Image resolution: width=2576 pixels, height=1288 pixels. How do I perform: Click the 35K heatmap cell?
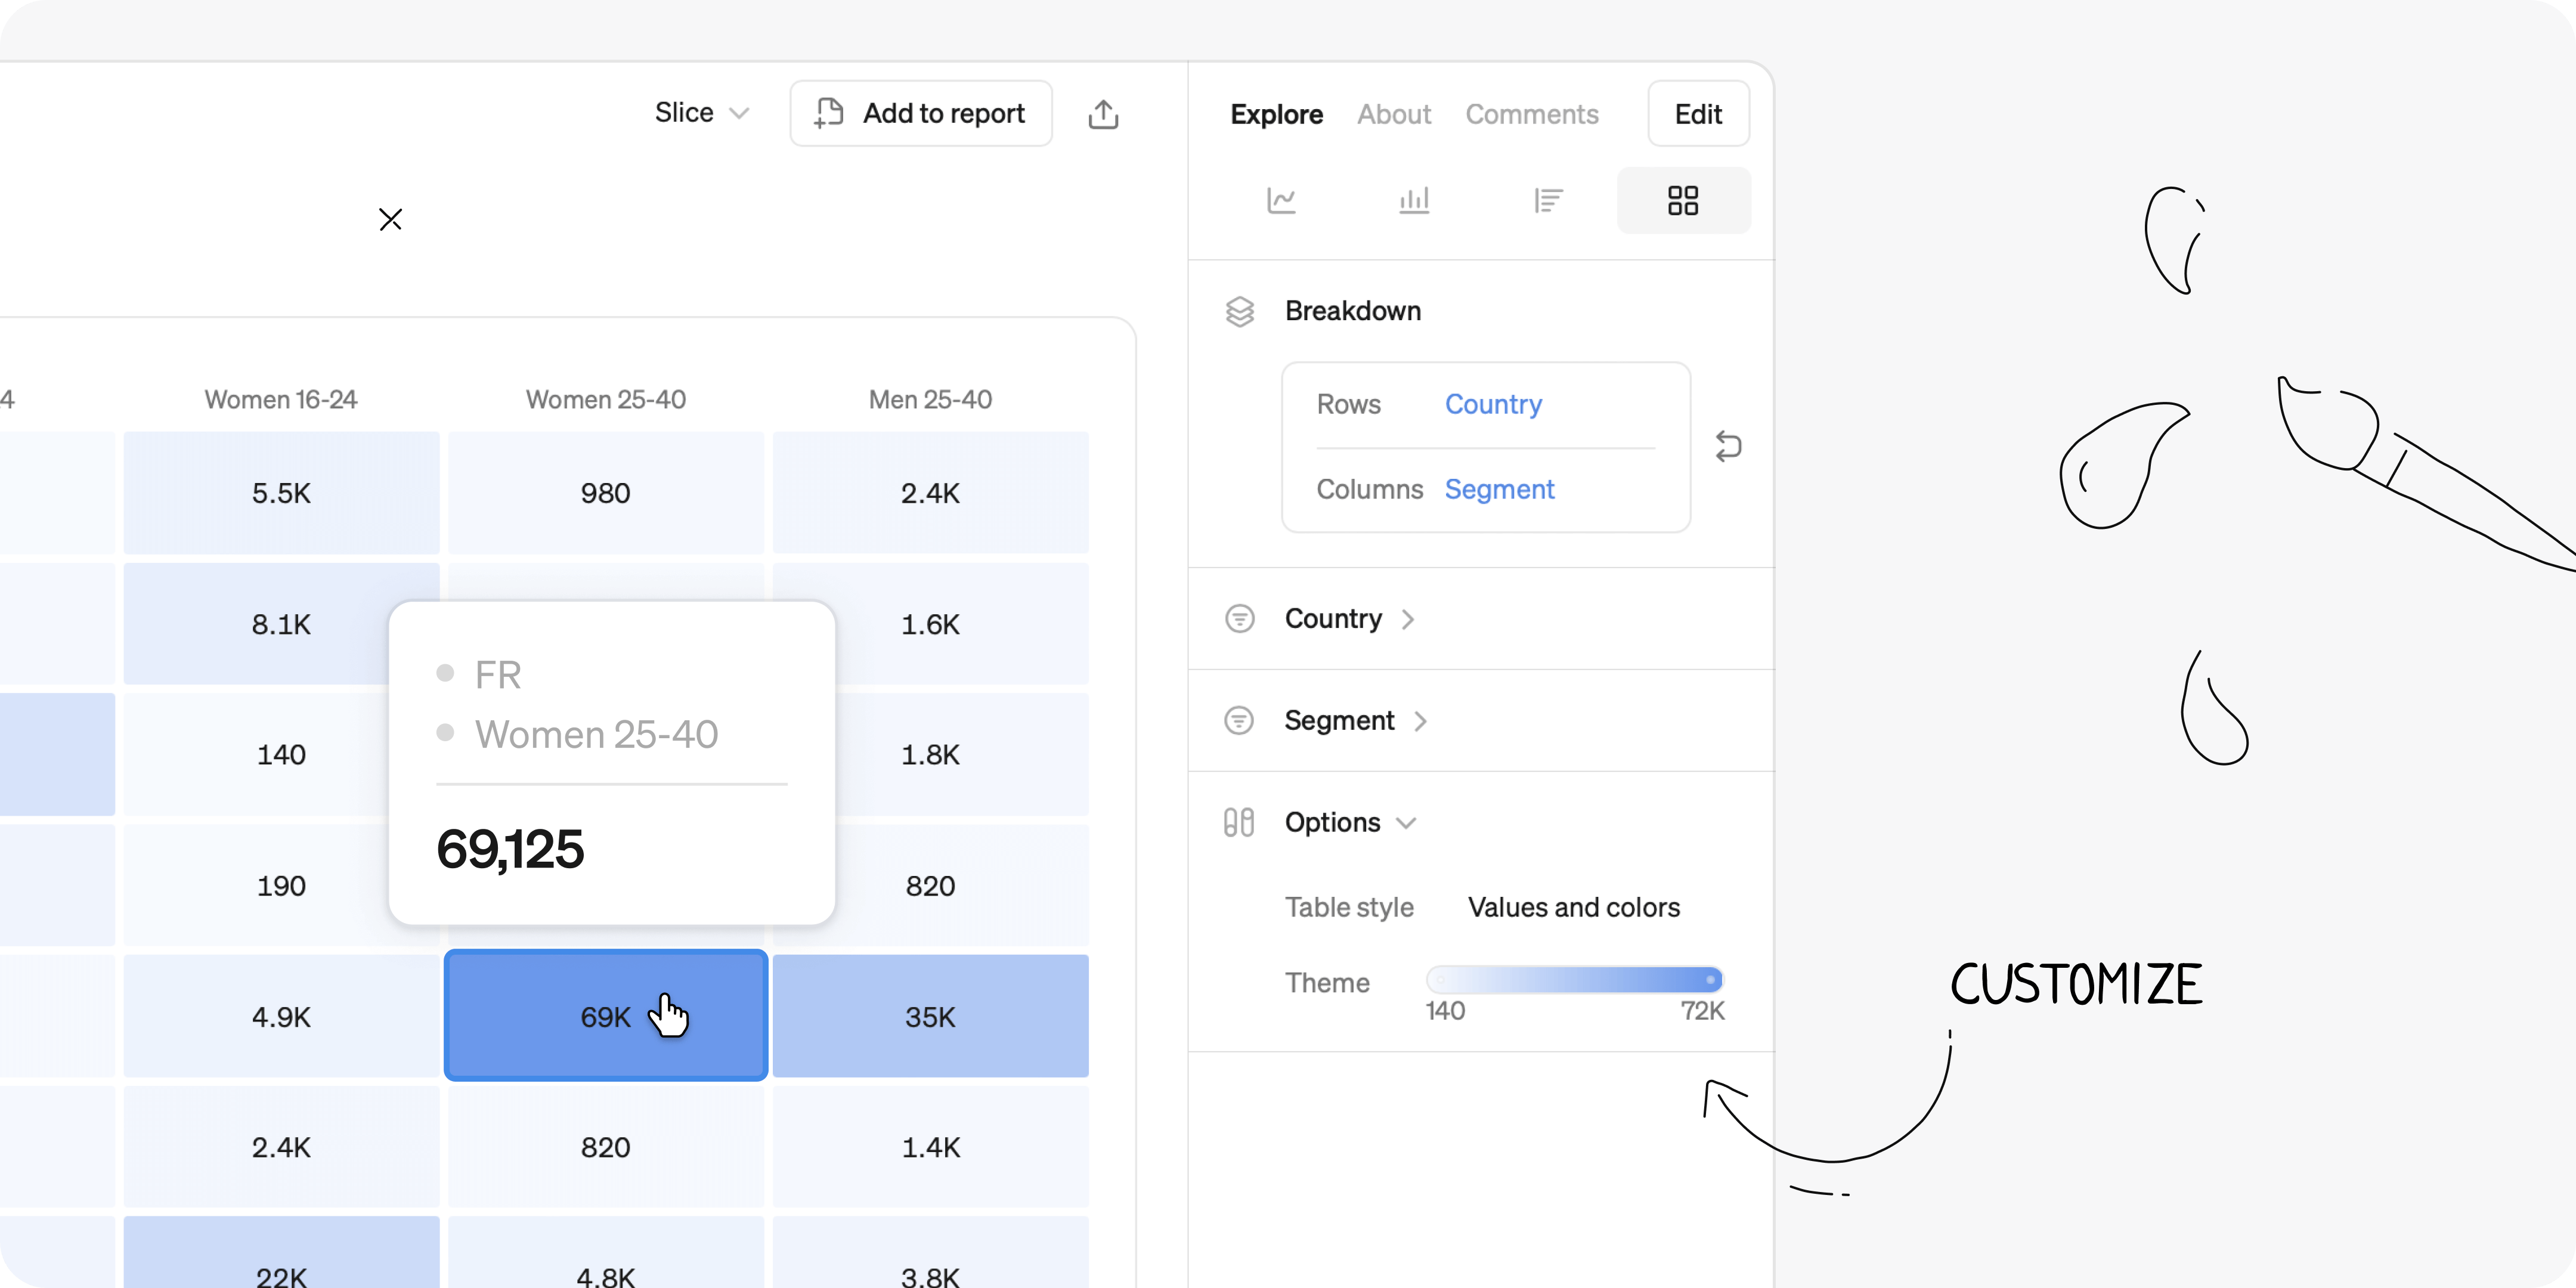pos(930,1017)
